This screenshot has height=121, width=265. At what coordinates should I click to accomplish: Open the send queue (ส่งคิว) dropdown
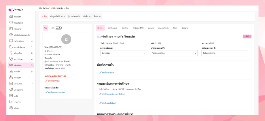click(x=87, y=16)
